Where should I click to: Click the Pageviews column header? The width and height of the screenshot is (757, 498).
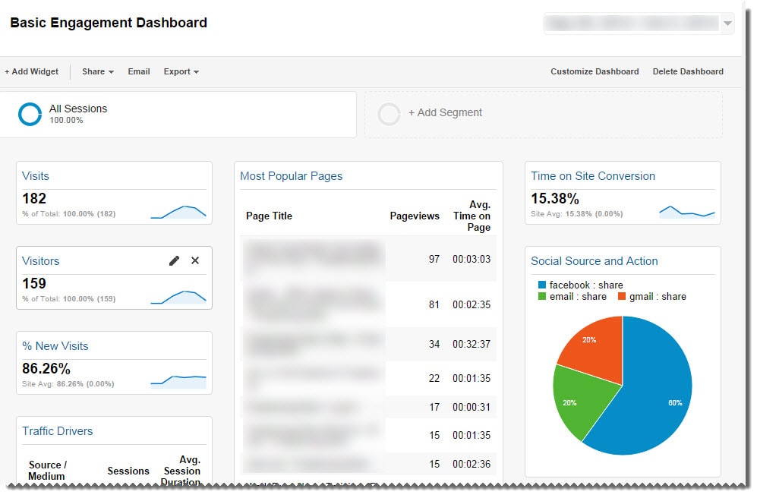(x=415, y=216)
